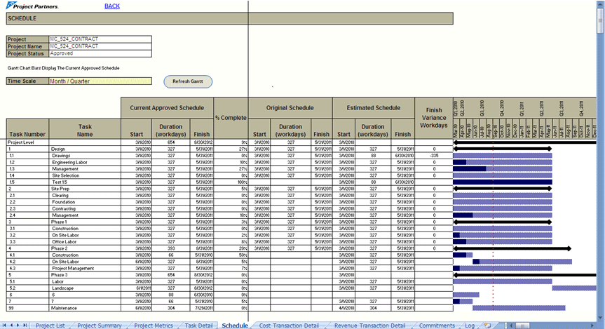Click the Project Level row label

tap(27, 142)
